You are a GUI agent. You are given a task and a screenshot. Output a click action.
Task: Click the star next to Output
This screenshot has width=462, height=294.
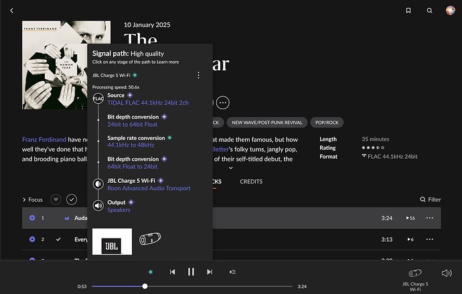click(131, 202)
